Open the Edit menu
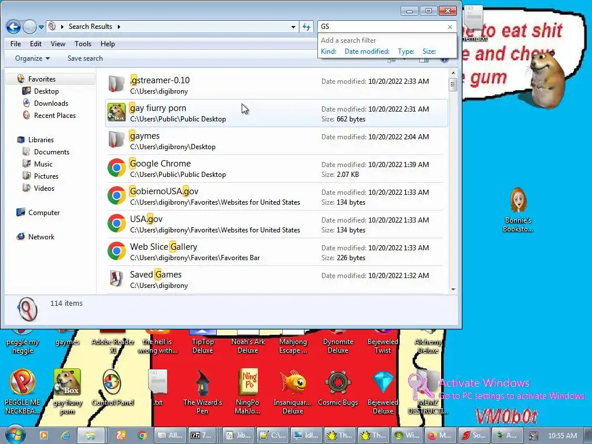 tap(35, 44)
